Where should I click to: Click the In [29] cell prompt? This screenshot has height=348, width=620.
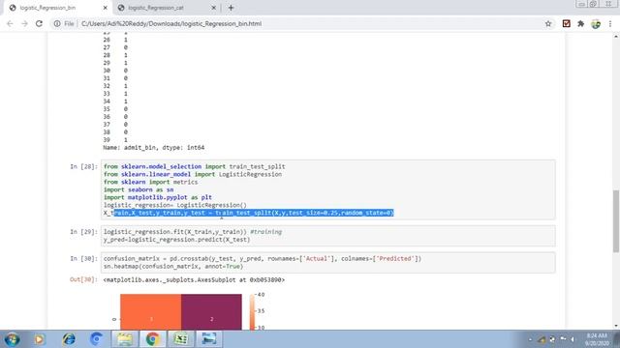tap(83, 232)
